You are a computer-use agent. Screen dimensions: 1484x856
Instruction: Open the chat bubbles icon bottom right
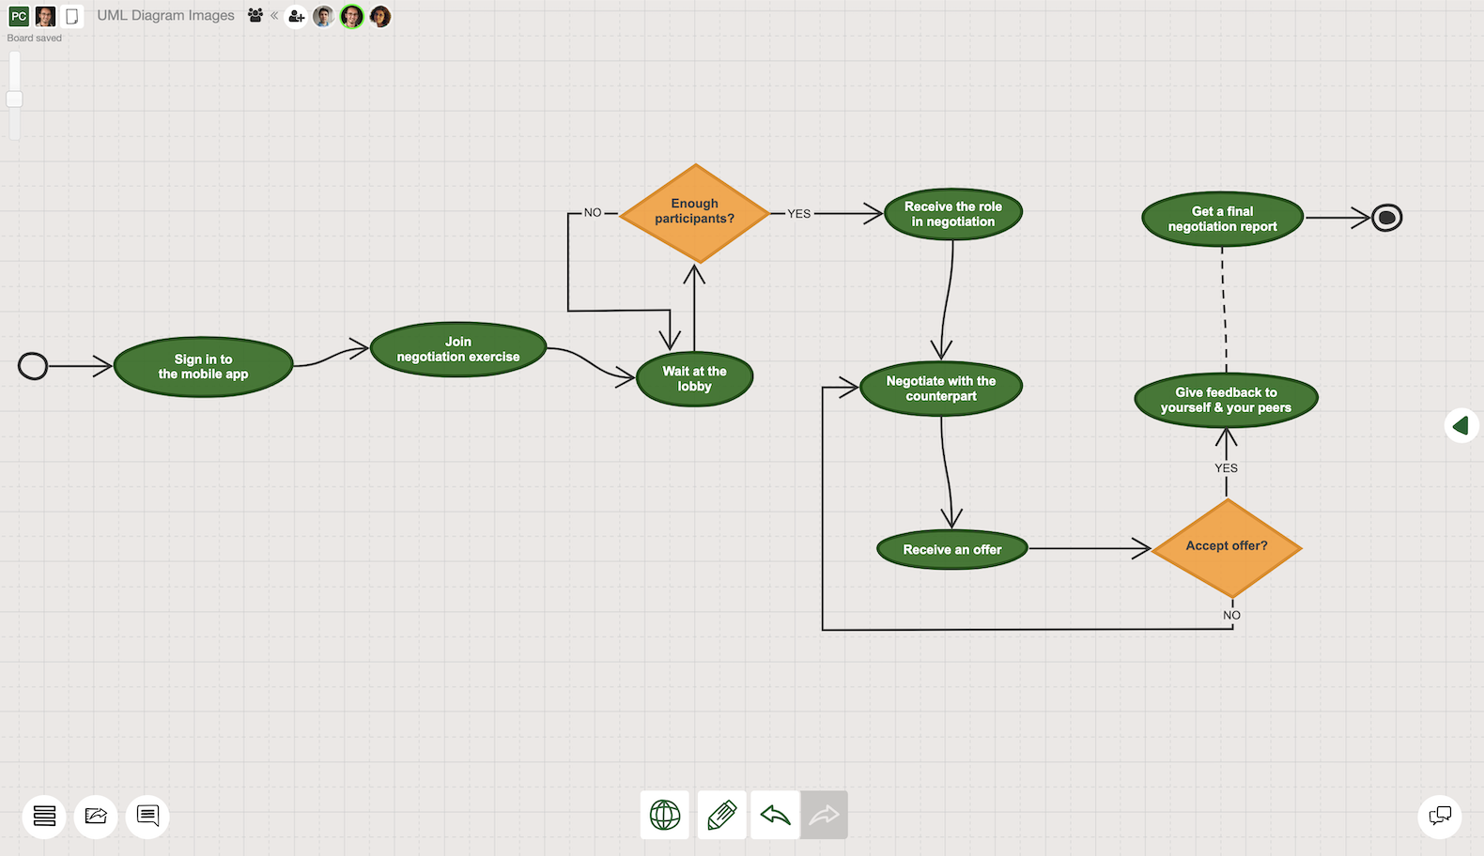[1440, 816]
